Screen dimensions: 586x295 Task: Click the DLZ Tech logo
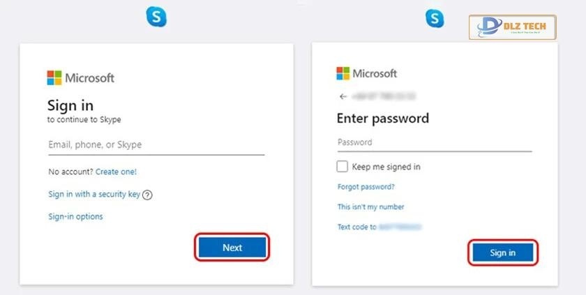tap(513, 28)
